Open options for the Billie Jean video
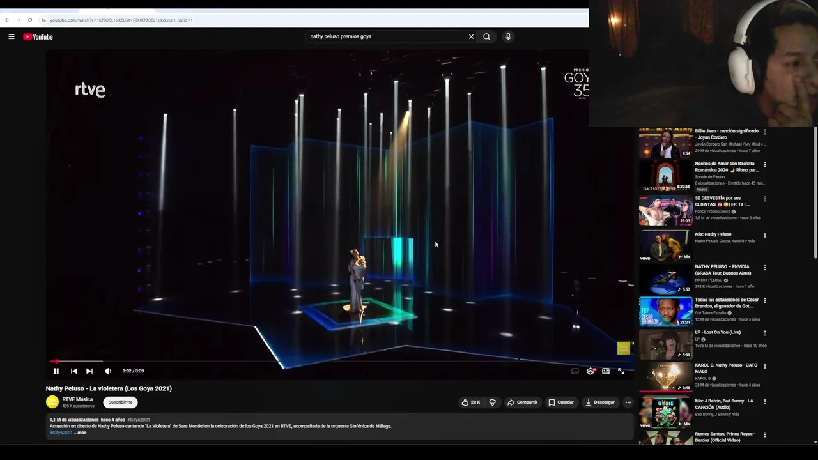This screenshot has height=460, width=818. tap(764, 132)
